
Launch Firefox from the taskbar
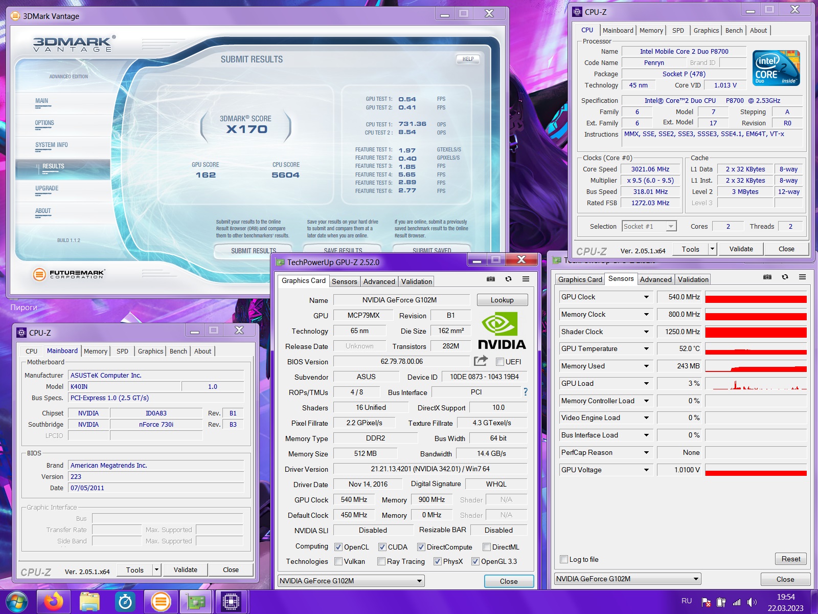click(x=53, y=602)
